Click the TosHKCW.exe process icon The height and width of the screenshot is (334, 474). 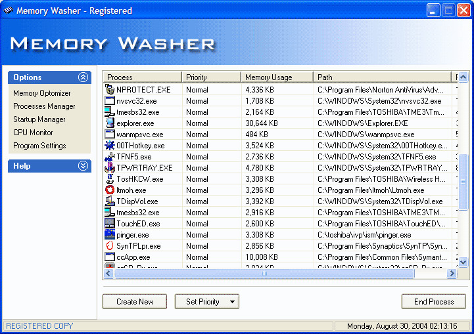[x=110, y=178]
